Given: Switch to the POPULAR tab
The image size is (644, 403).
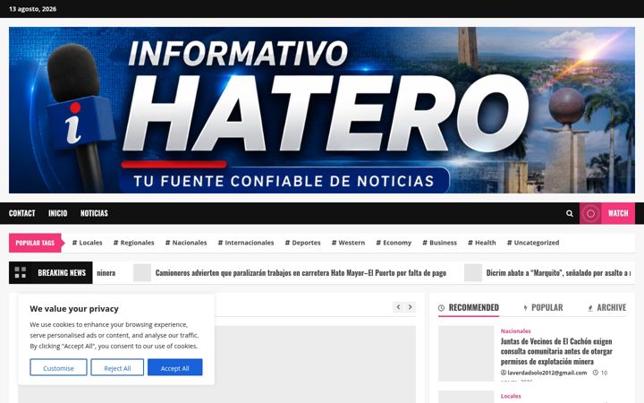Looking at the screenshot, I should point(543,308).
